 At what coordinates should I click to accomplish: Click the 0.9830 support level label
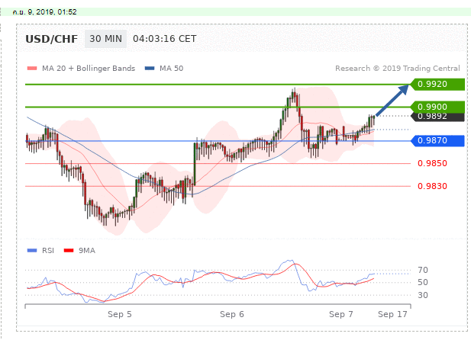(432, 186)
